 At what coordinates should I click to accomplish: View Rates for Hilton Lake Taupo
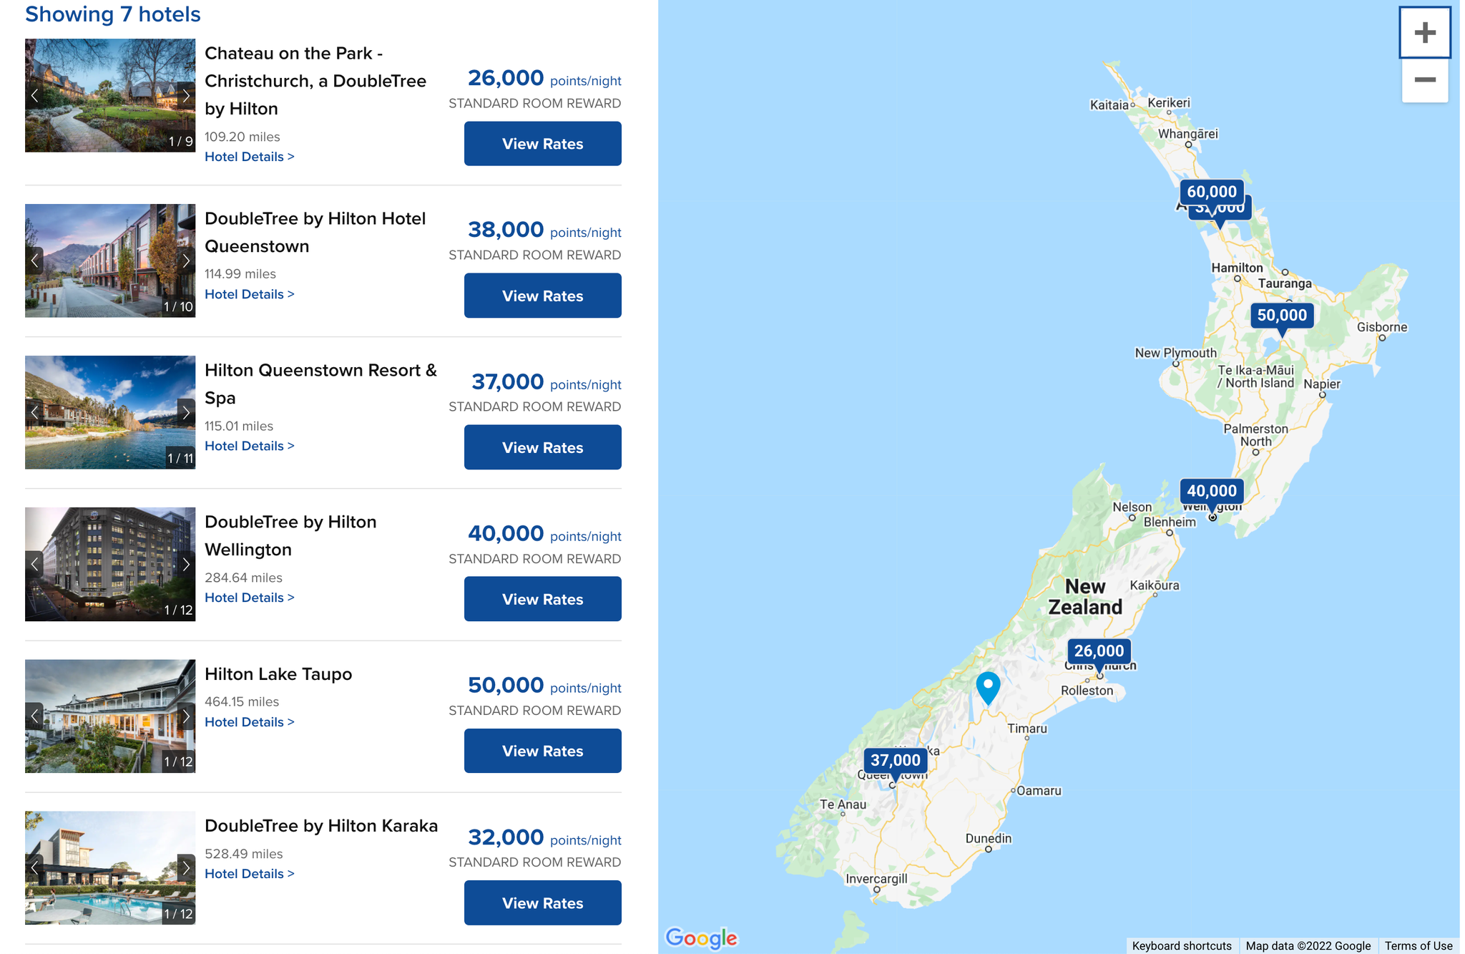point(542,751)
